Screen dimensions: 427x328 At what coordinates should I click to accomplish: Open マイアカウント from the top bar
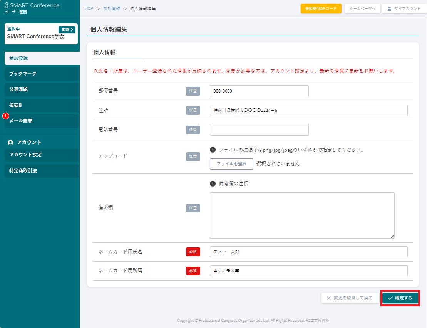pos(404,8)
